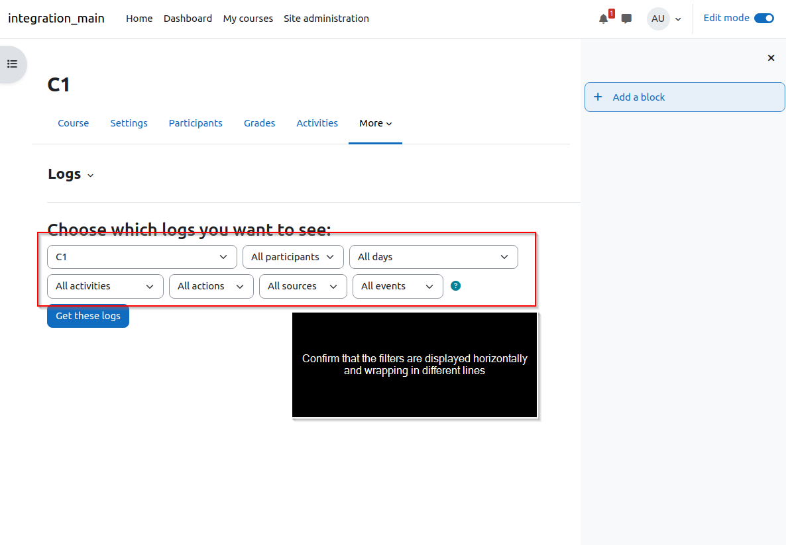786x545 pixels.
Task: Switch to the Activities tab
Action: pyautogui.click(x=317, y=123)
